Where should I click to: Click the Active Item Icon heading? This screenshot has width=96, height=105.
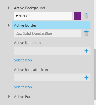pyautogui.click(x=27, y=43)
